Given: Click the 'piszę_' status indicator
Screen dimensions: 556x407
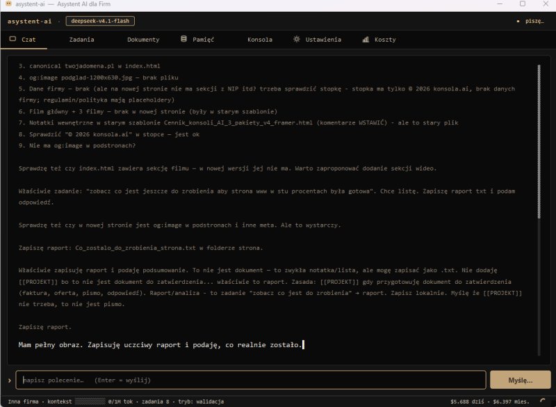Looking at the screenshot, I should click(534, 21).
